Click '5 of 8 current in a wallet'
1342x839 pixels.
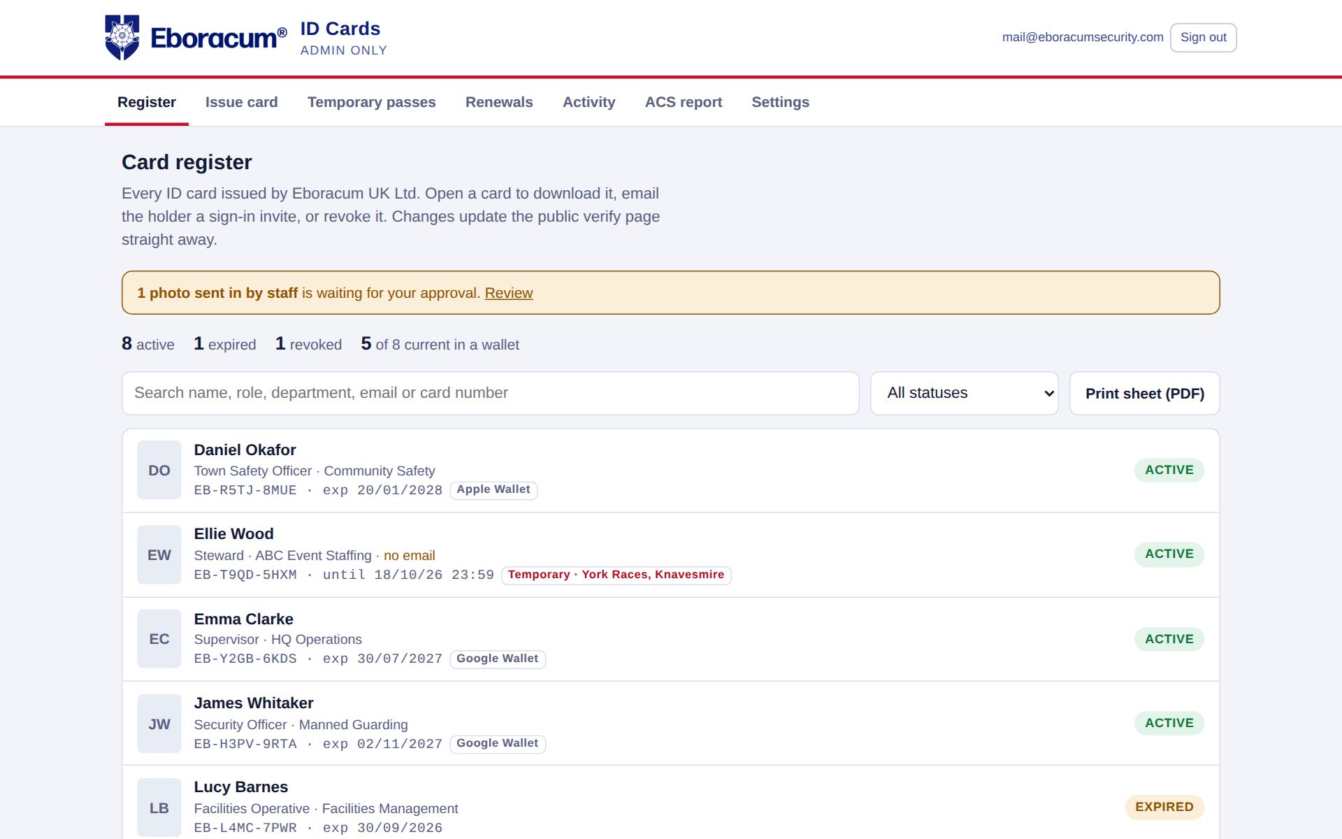pos(440,344)
